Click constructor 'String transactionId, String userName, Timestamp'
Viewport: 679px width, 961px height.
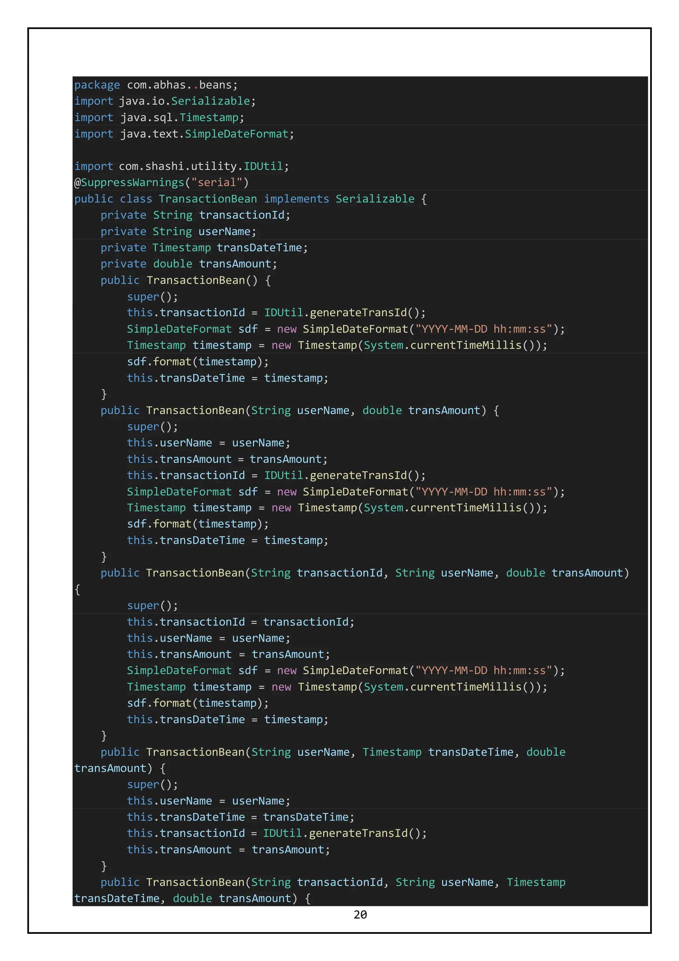coord(333,882)
